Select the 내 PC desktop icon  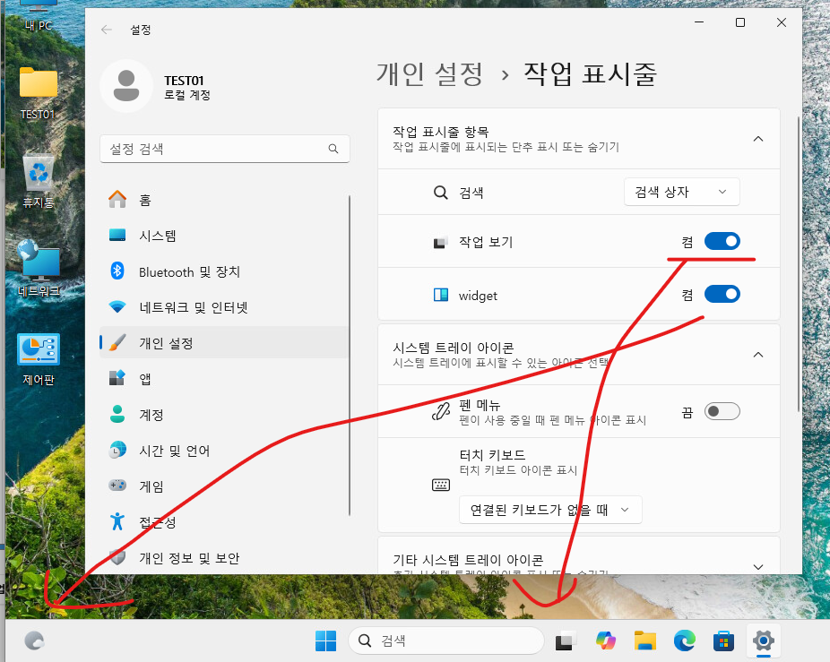[39, 16]
